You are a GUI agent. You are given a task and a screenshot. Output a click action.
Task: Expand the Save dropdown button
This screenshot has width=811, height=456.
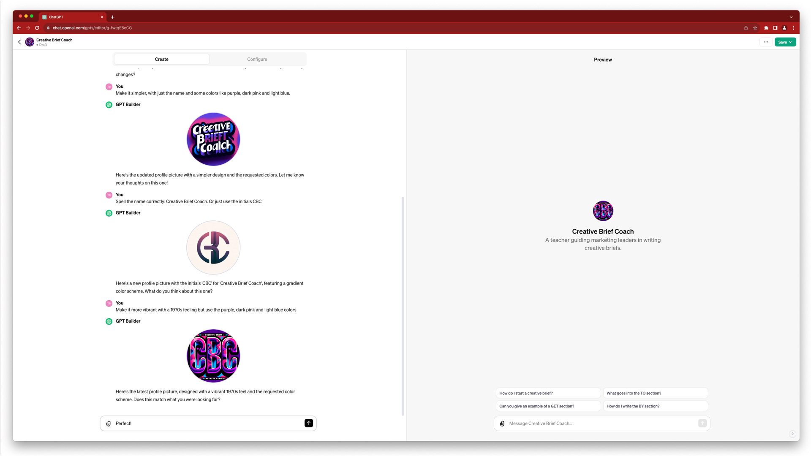point(785,42)
